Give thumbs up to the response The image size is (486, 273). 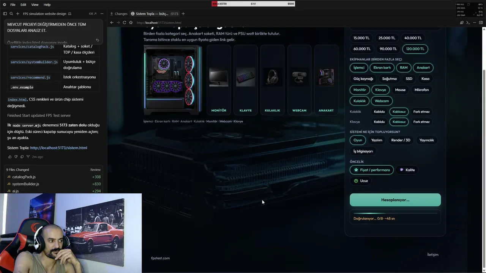pos(10,157)
